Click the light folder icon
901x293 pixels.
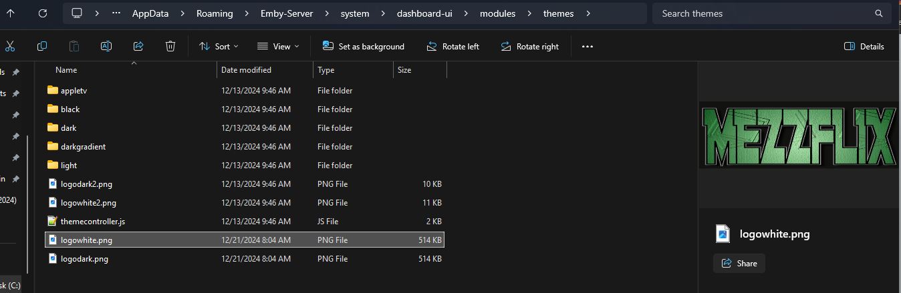pos(53,165)
